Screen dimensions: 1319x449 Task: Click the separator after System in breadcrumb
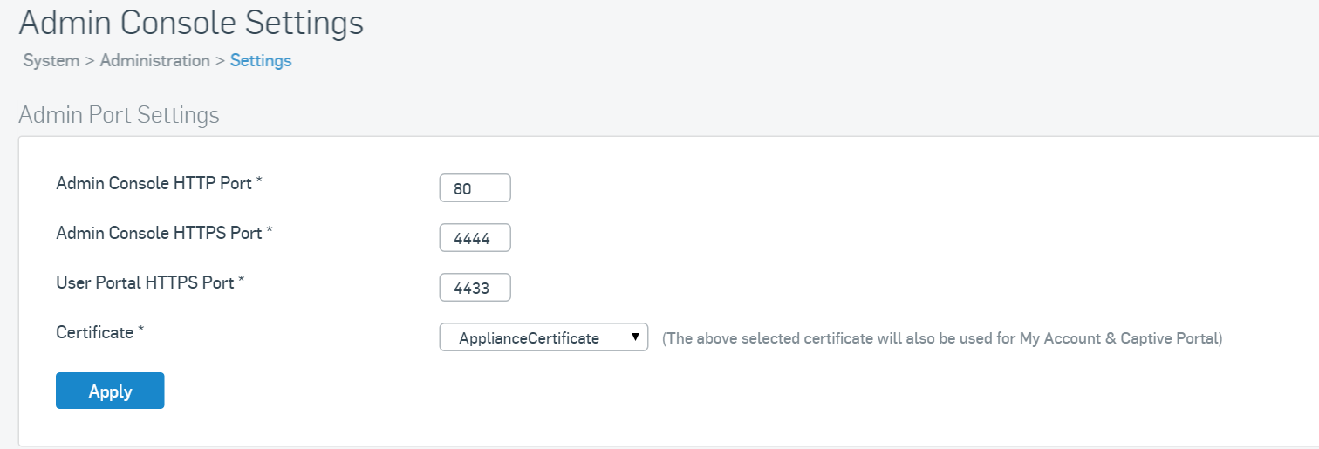89,61
